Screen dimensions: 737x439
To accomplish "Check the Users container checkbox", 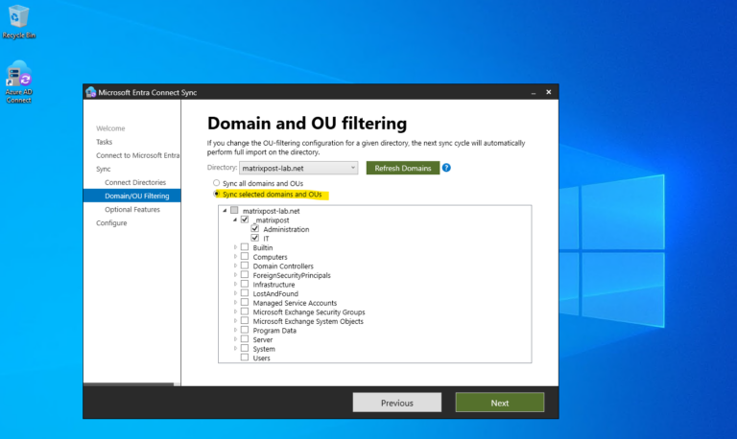I will 245,358.
